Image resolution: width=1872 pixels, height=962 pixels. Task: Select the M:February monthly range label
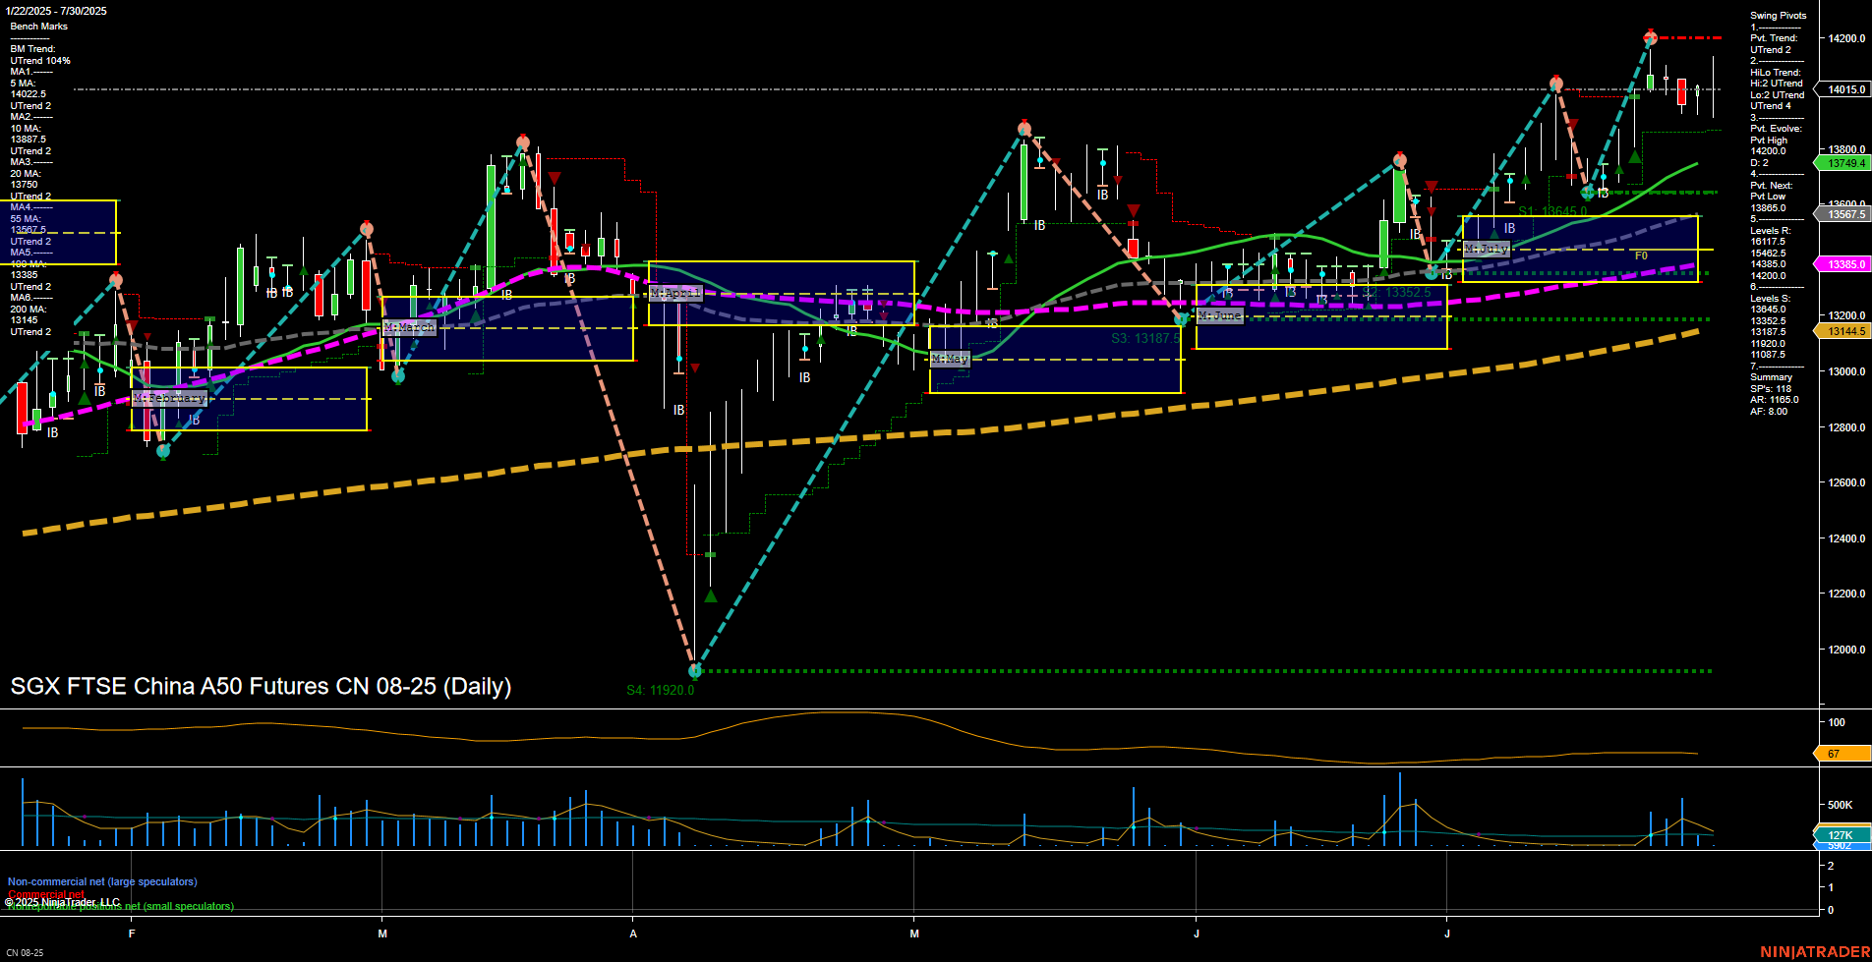(169, 398)
